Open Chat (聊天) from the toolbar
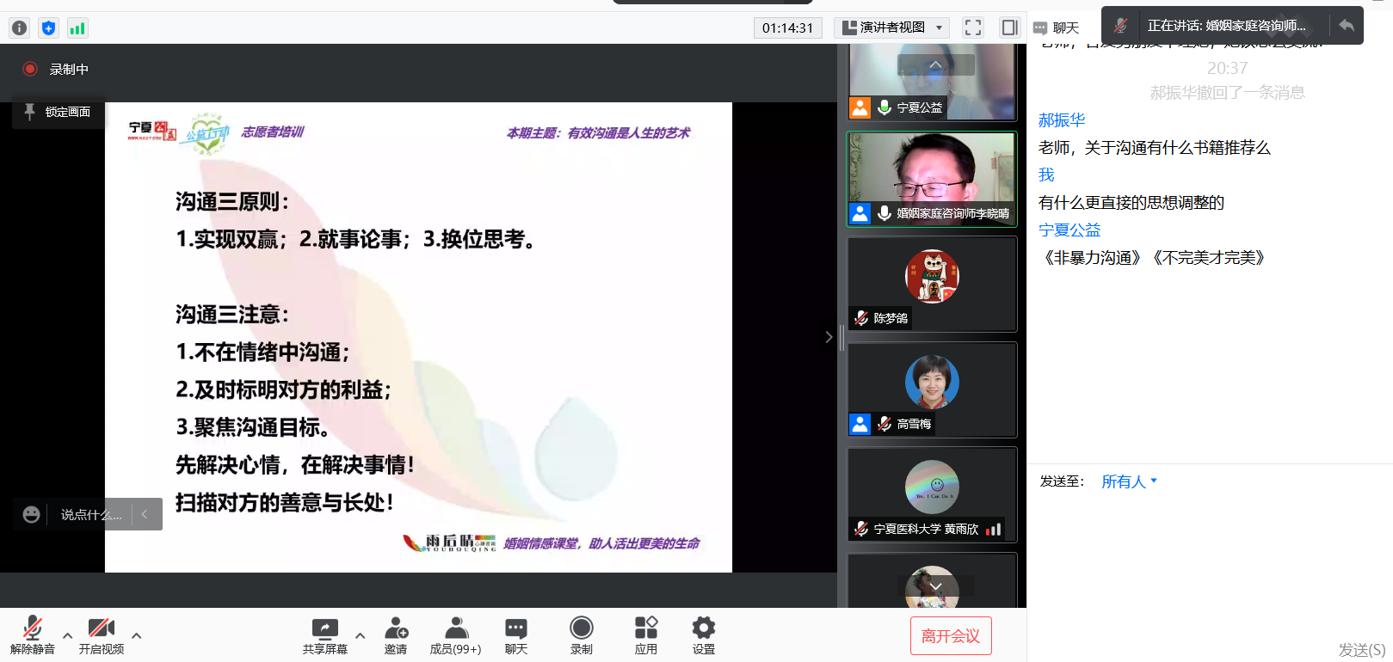Screen dimensions: 1393x662 [x=516, y=635]
